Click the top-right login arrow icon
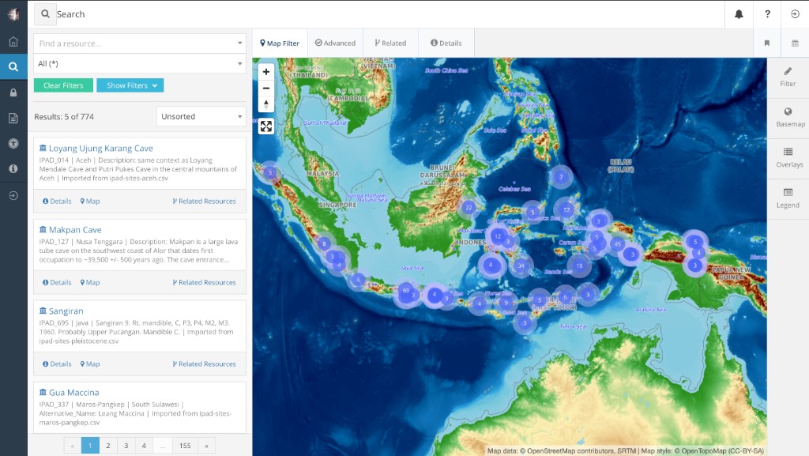This screenshot has height=456, width=809. click(795, 14)
